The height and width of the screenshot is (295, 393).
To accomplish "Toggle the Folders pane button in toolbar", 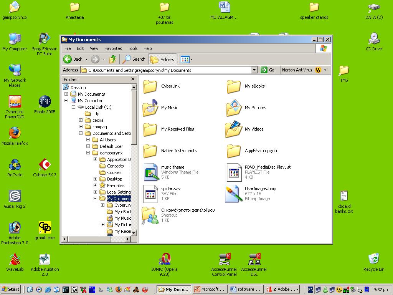I will tap(163, 59).
